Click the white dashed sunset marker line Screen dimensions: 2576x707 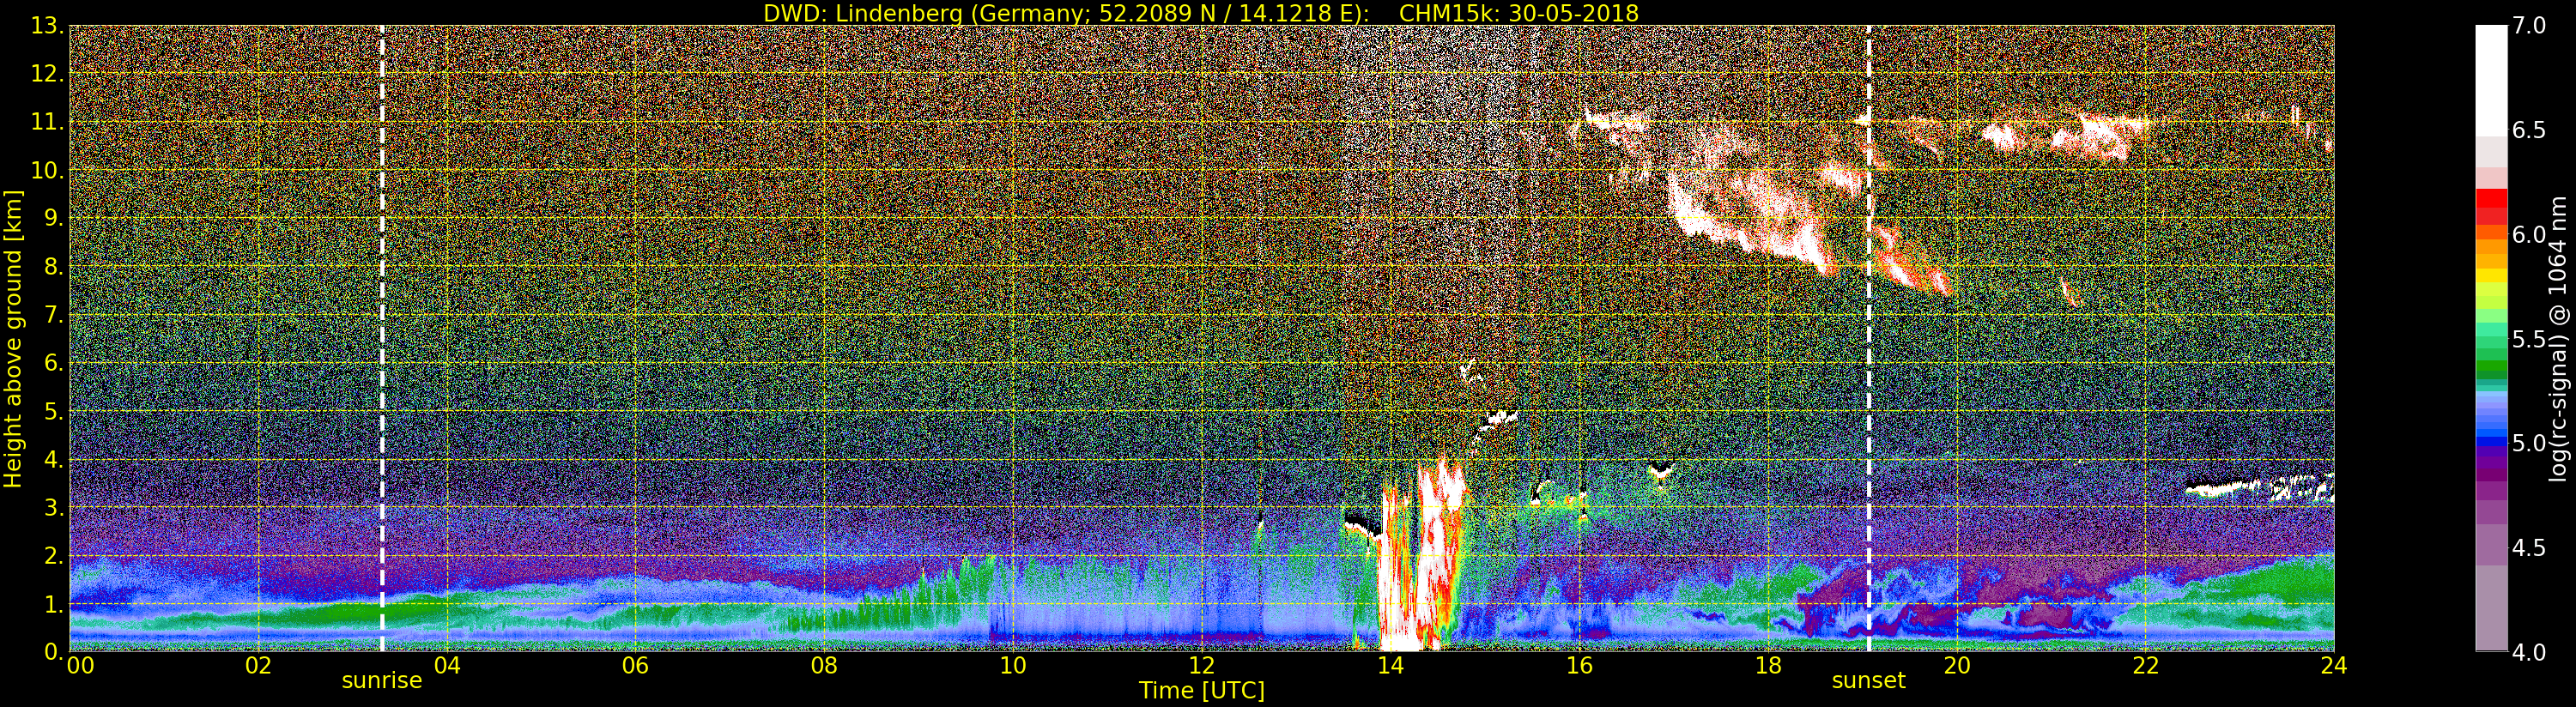point(1868,338)
